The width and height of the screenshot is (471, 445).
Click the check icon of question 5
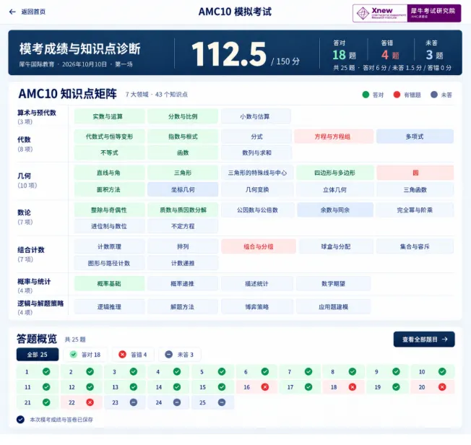pos(222,372)
